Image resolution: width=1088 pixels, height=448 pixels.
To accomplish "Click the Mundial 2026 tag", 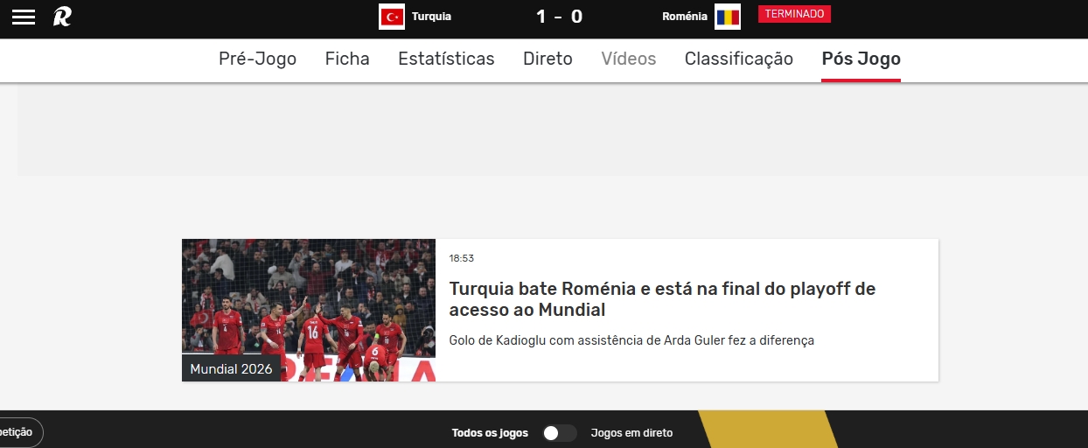I will [231, 368].
